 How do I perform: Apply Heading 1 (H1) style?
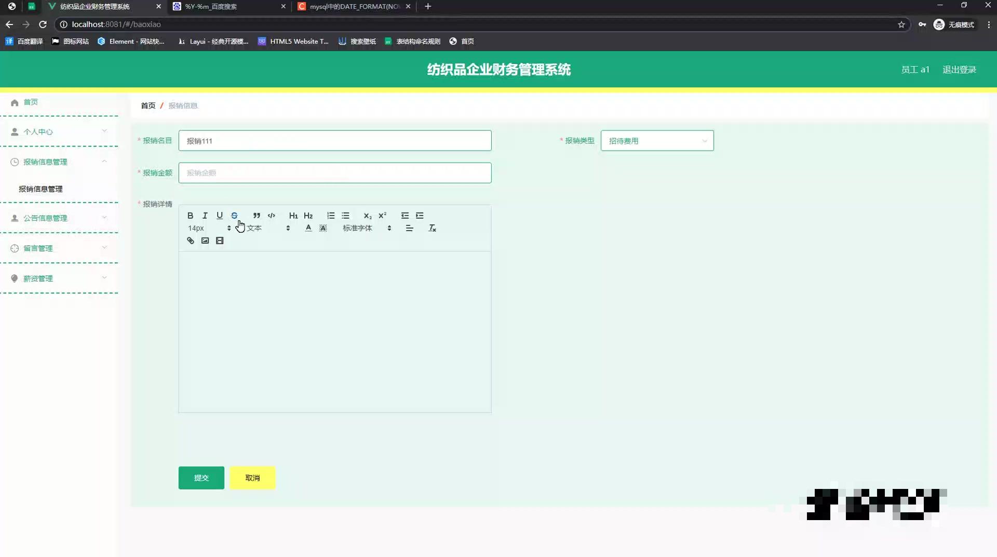293,216
